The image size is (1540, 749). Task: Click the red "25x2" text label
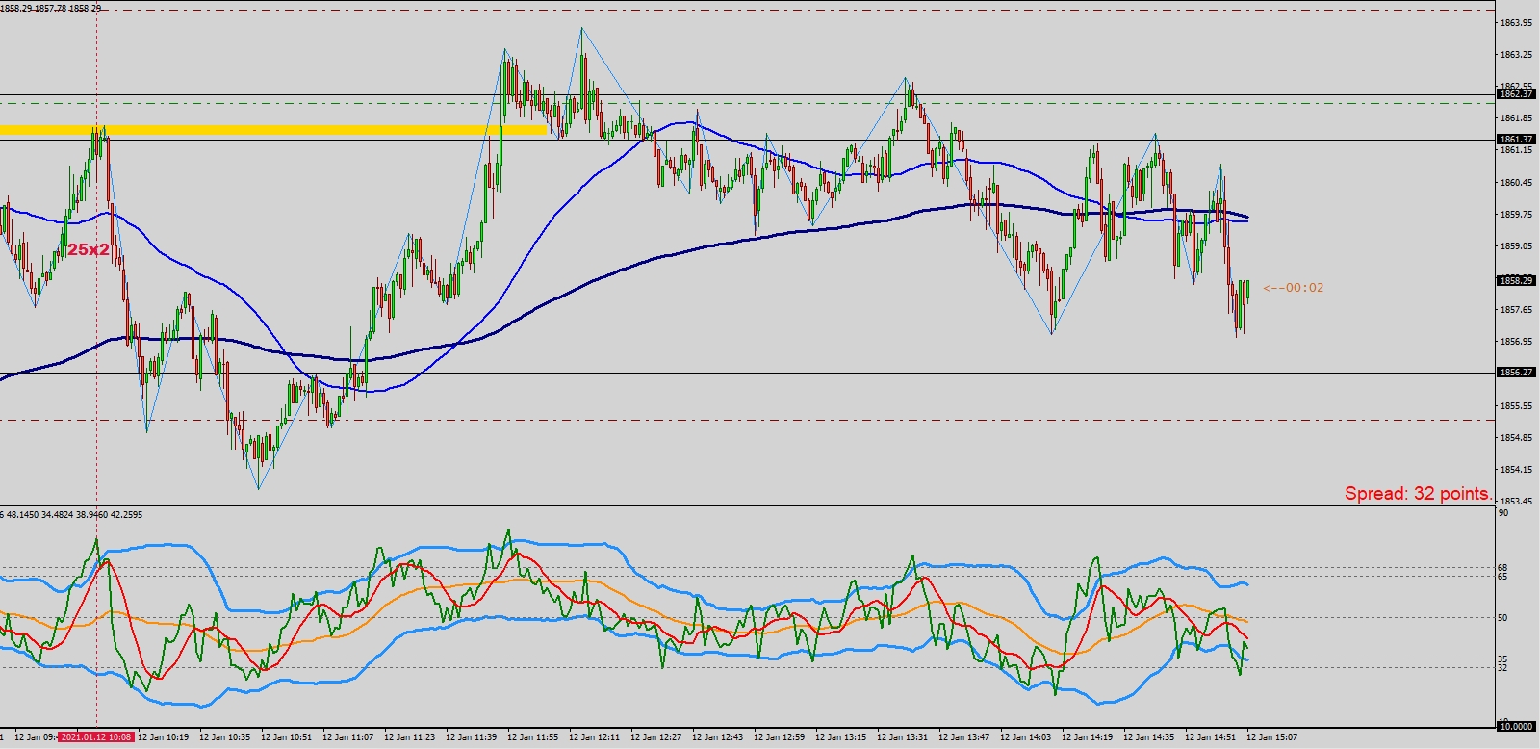[89, 249]
